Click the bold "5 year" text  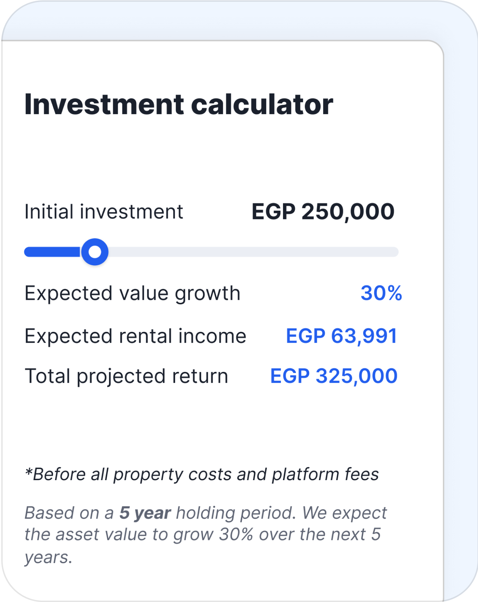(x=145, y=513)
